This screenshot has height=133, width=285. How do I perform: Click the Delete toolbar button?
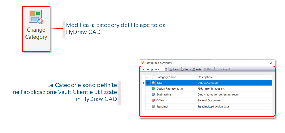[x=209, y=69]
